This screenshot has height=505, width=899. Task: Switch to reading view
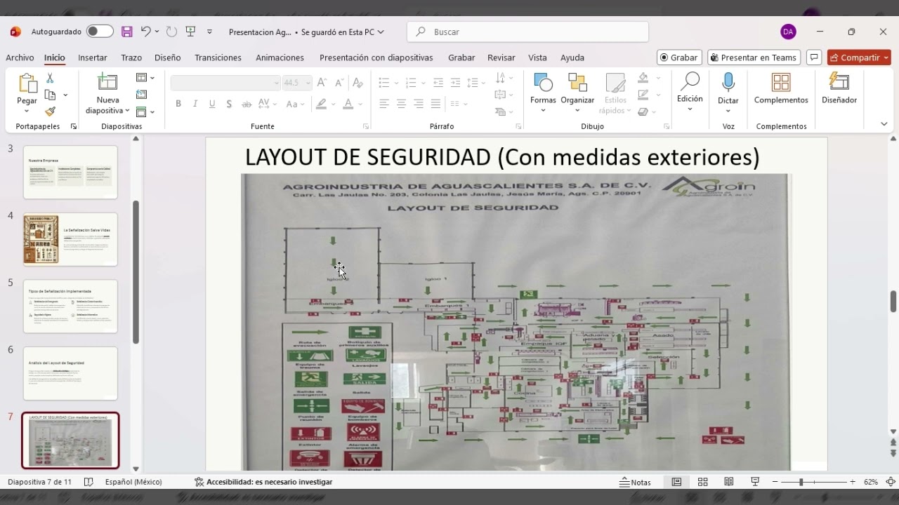point(729,482)
